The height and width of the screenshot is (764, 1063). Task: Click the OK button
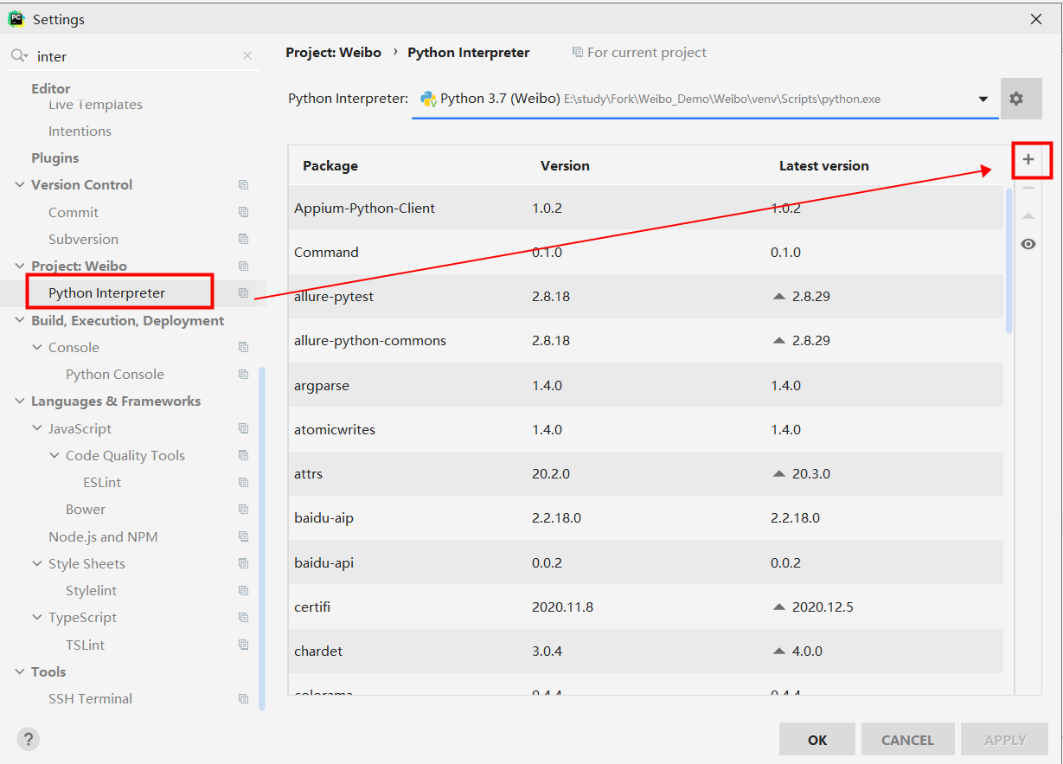click(x=817, y=740)
